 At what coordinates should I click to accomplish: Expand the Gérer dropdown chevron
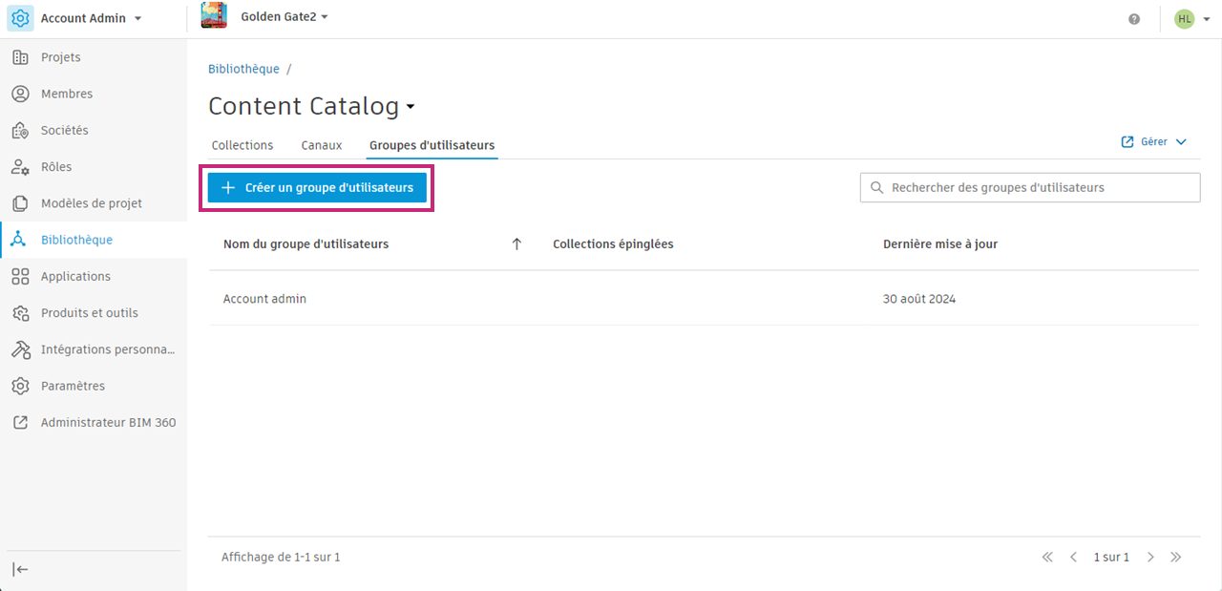(x=1181, y=141)
